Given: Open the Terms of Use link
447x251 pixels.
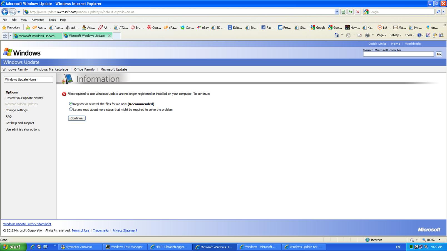Looking at the screenshot, I should tap(80, 230).
